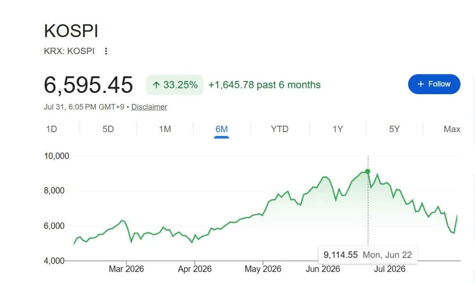Select the 5D time range tab
The height and width of the screenshot is (283, 475).
click(x=108, y=129)
